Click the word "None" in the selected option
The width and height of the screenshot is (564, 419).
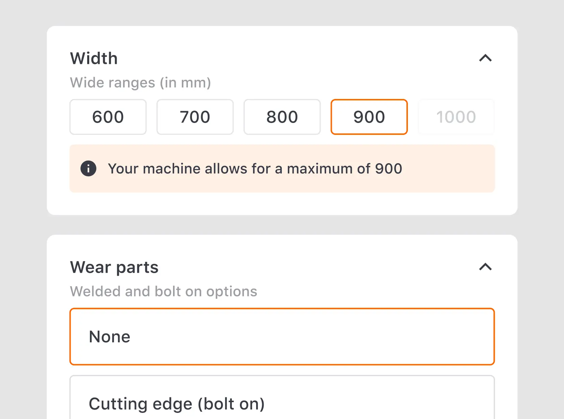[x=109, y=337]
